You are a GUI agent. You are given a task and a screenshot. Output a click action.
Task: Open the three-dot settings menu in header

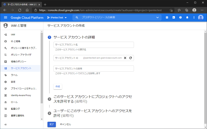pos(194,17)
